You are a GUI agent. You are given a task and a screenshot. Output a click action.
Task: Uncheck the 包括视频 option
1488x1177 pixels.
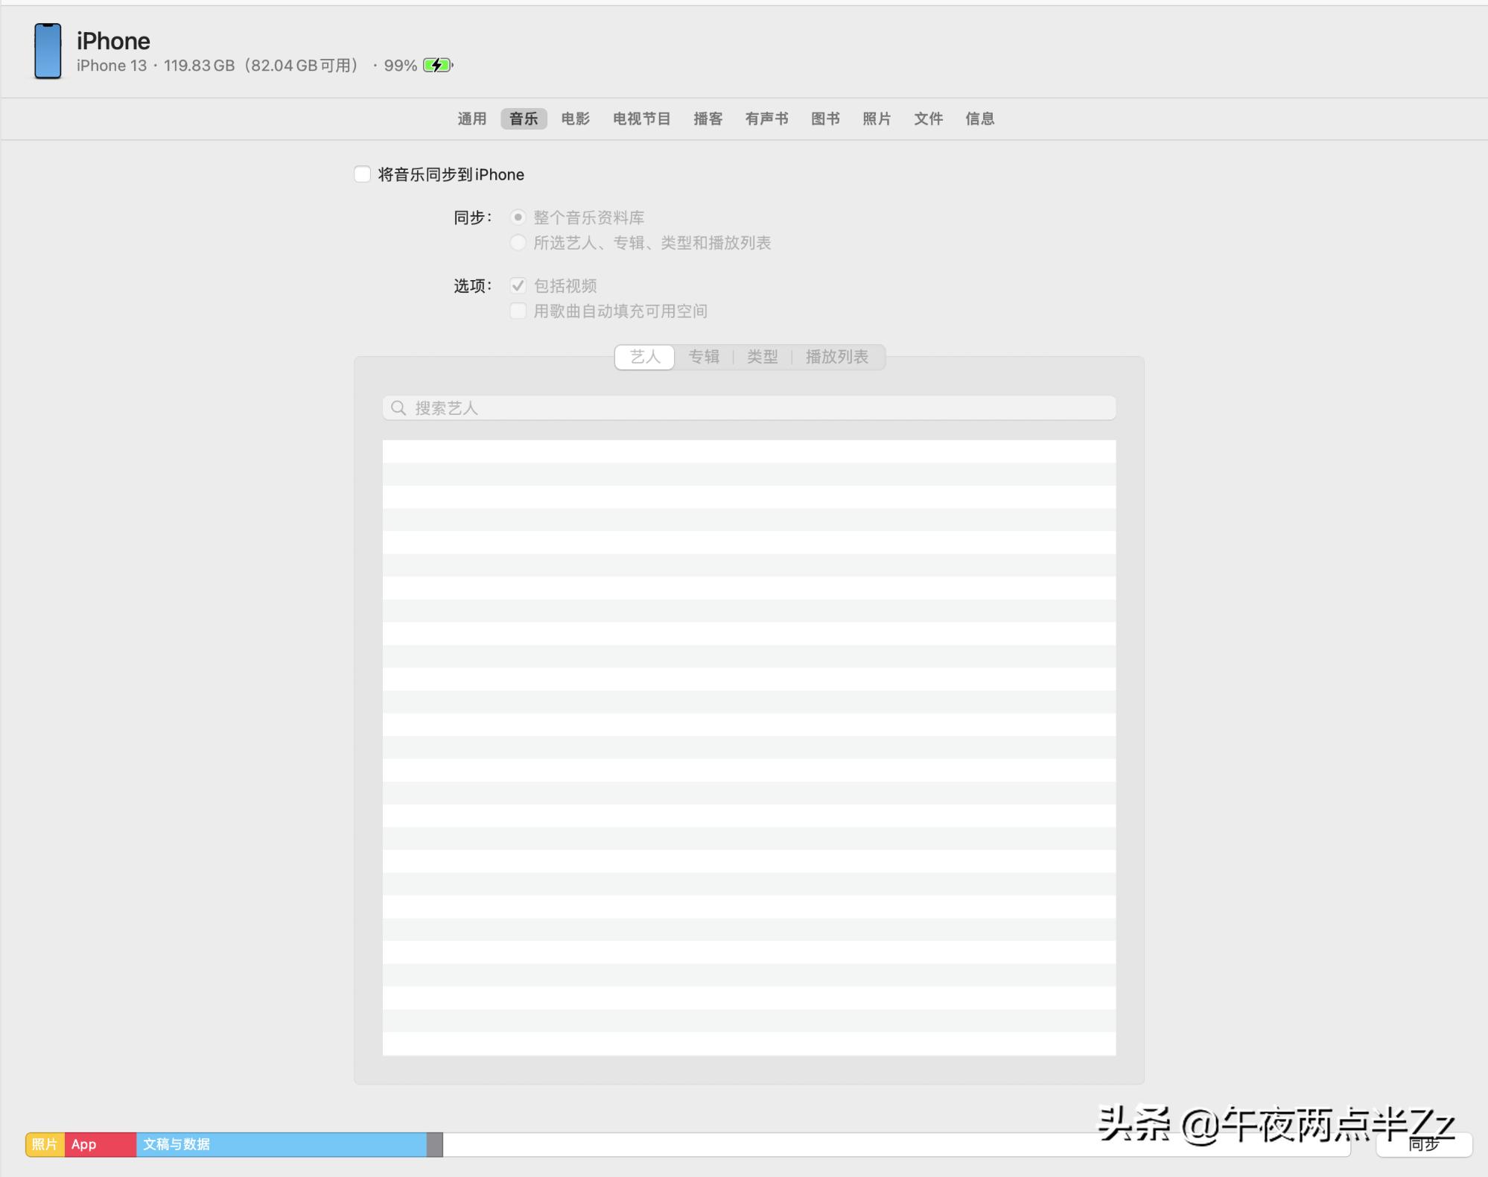click(x=518, y=285)
